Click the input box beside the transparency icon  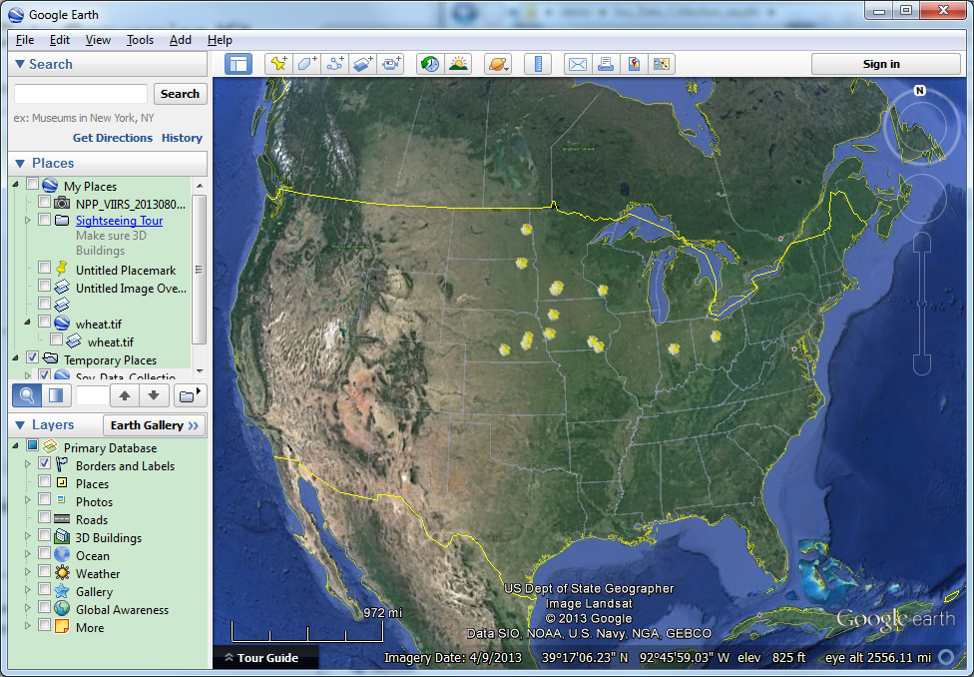pyautogui.click(x=92, y=395)
